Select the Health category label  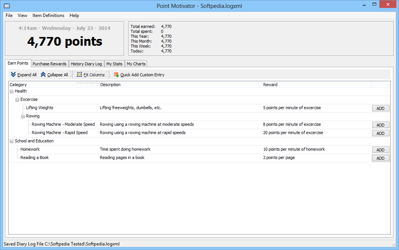(x=20, y=91)
